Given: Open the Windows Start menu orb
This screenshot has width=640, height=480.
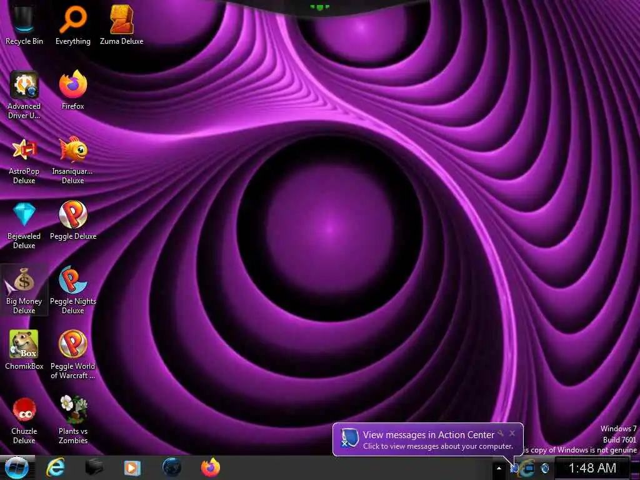Looking at the screenshot, I should 17,467.
